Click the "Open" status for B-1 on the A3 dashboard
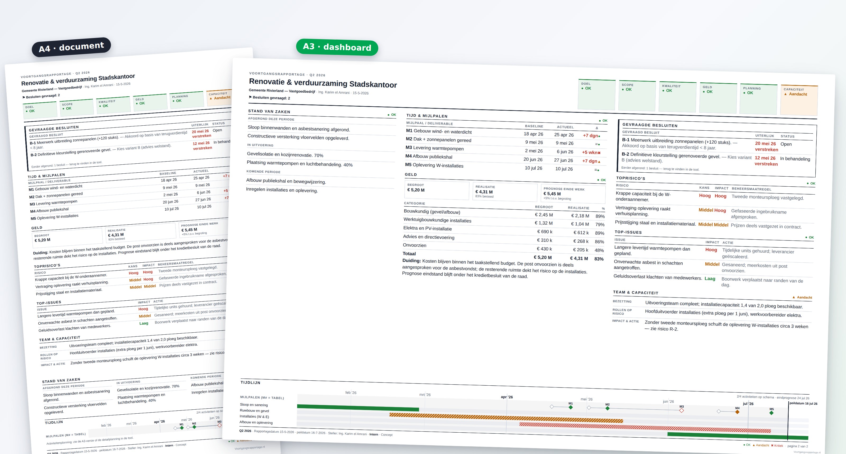Viewport: 846px width, 454px height. (x=786, y=144)
